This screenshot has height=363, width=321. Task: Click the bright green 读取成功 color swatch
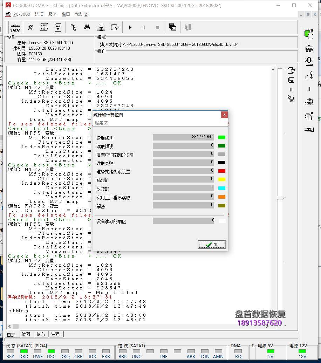221,137
